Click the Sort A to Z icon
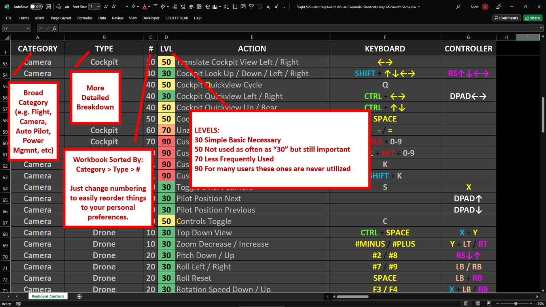 226,7
